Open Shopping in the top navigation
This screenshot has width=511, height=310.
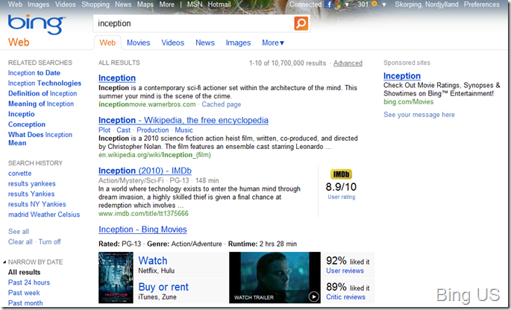click(95, 4)
